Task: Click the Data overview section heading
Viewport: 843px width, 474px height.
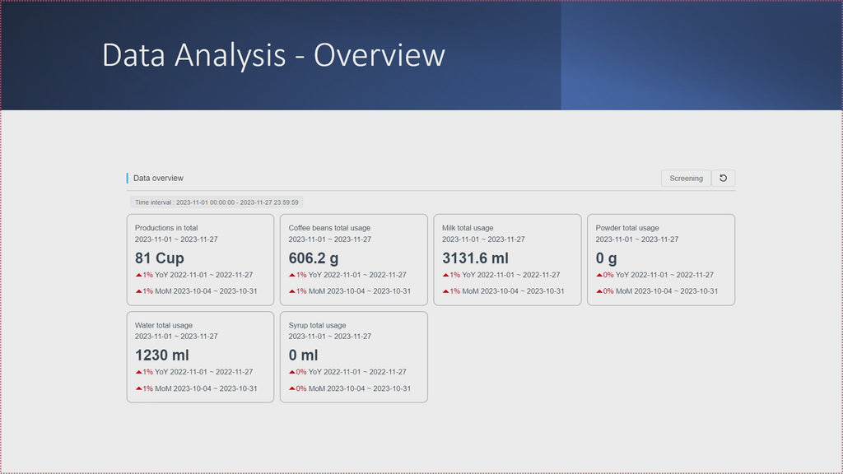Action: pyautogui.click(x=158, y=179)
